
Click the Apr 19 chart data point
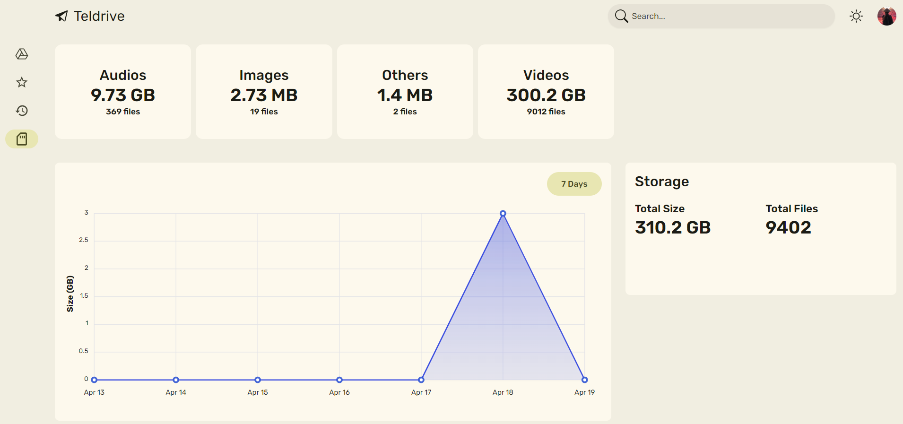pyautogui.click(x=584, y=380)
